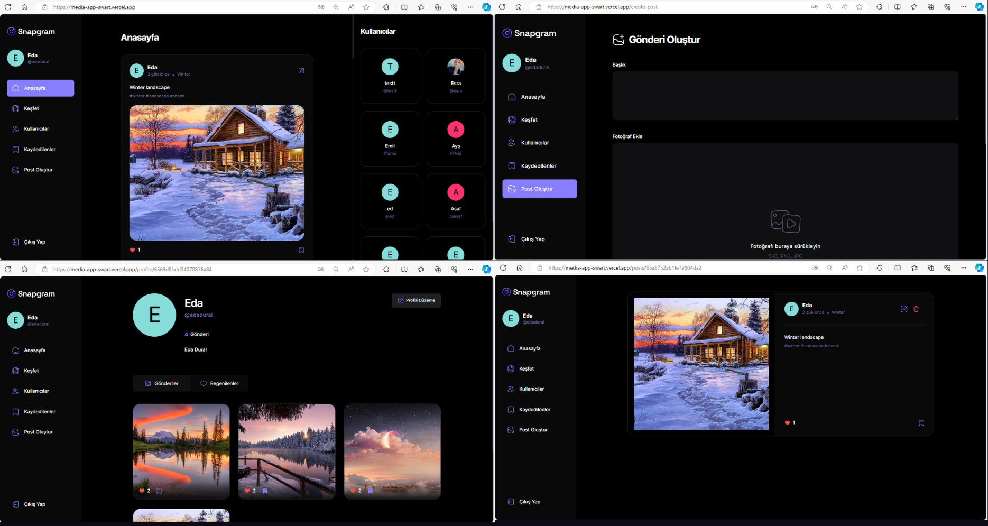The height and width of the screenshot is (526, 988).
Task: Click Keşfet icon in the Gönderi Oluştur page sidebar
Action: coord(512,120)
